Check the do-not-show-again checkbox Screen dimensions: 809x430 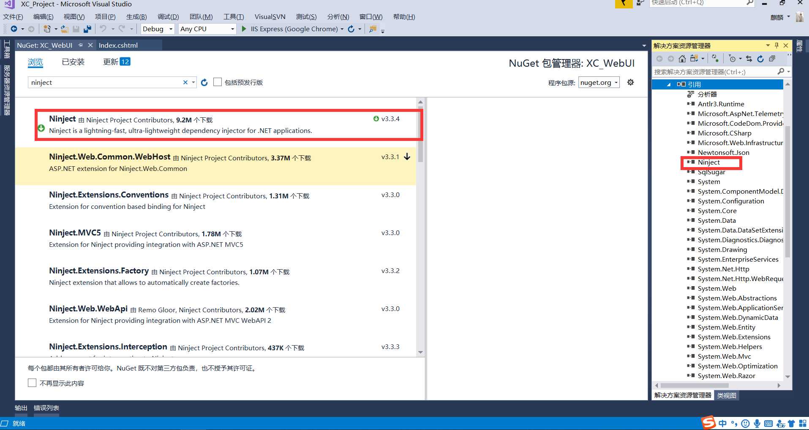(32, 383)
